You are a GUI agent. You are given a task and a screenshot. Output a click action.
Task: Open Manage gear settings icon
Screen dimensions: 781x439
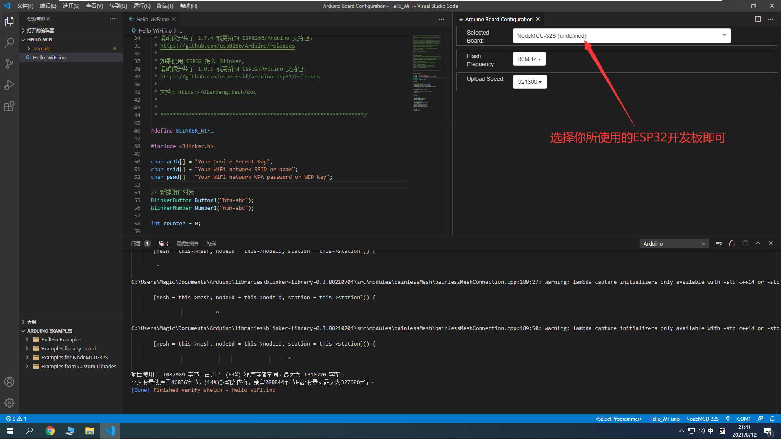pos(9,402)
